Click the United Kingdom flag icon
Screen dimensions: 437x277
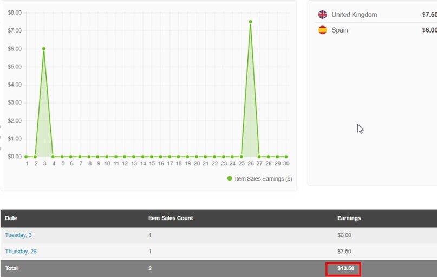coord(322,15)
